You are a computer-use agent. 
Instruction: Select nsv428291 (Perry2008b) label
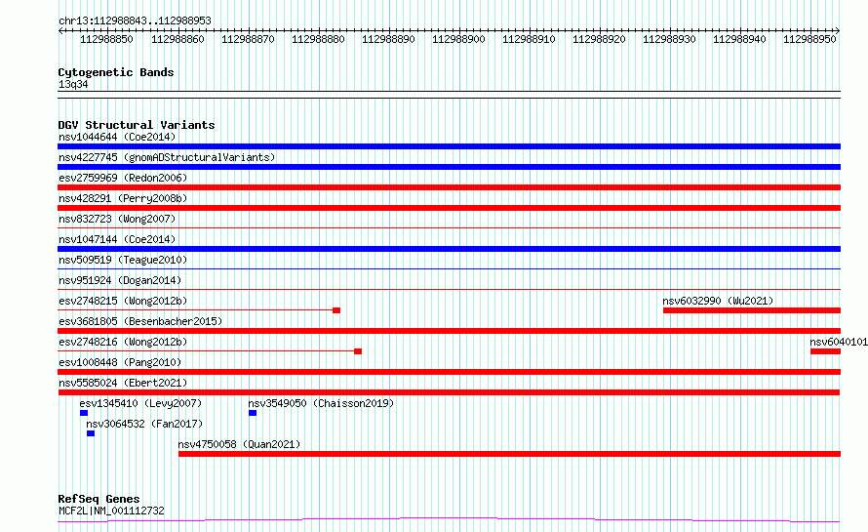pos(123,198)
